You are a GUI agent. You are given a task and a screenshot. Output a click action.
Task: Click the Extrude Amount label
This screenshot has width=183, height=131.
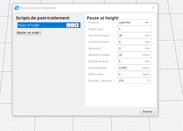98,61
